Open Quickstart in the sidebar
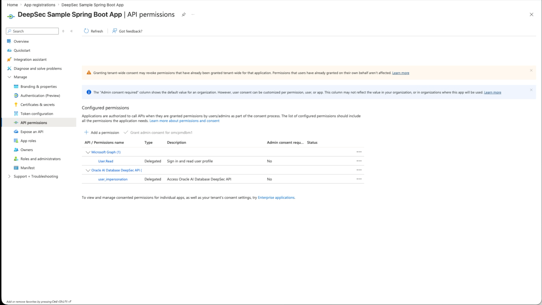542x305 pixels. click(x=22, y=50)
